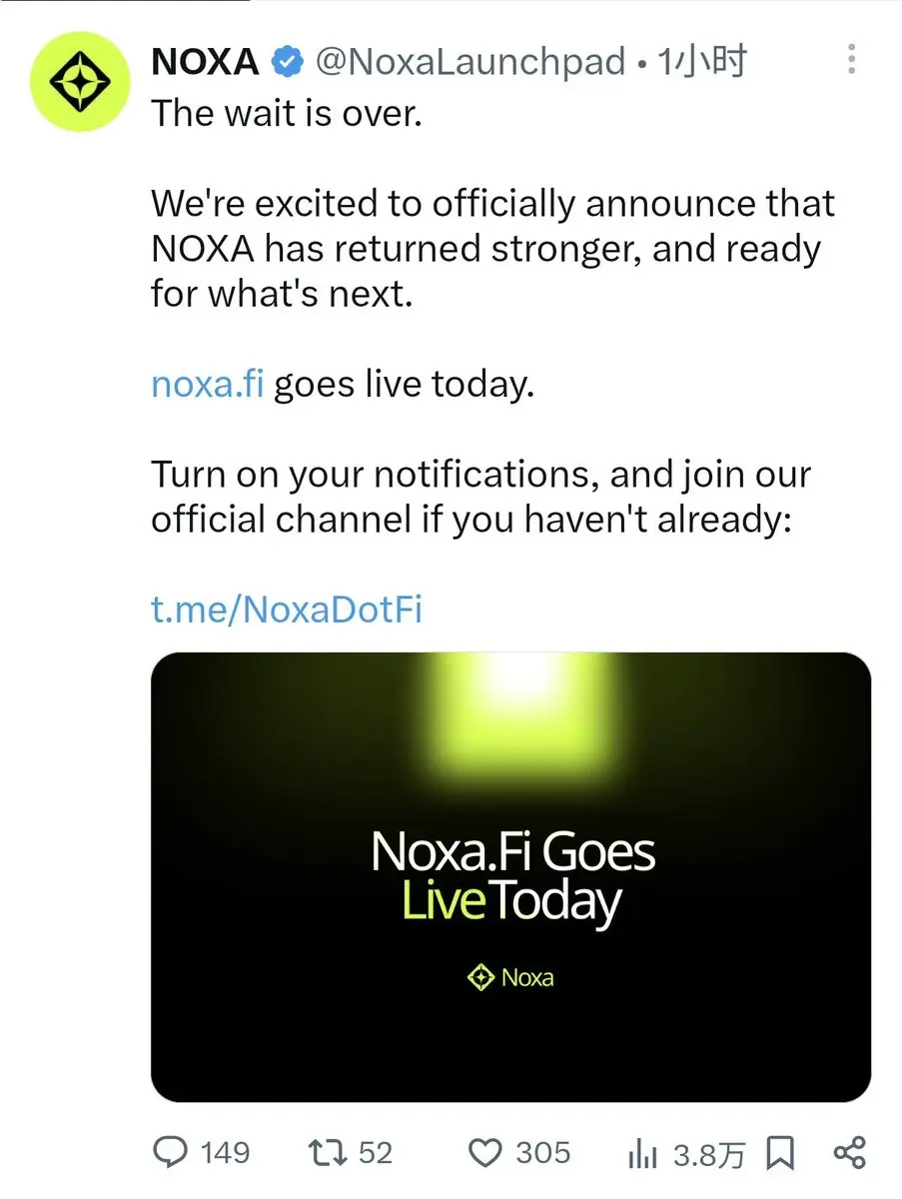902x1199 pixels.
Task: Share the post via share icon
Action: pos(849,1153)
